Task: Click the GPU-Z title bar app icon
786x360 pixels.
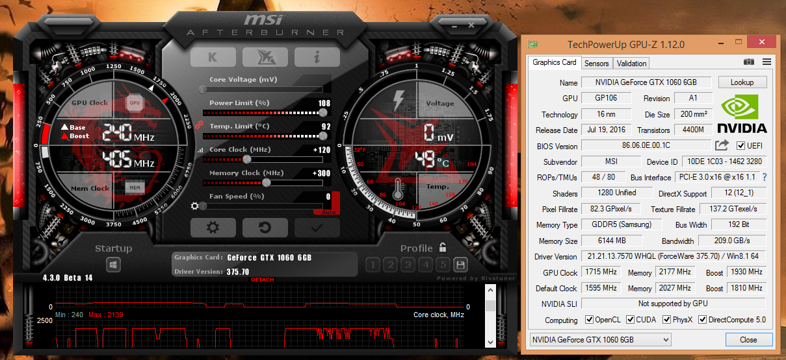Action: tap(534, 44)
